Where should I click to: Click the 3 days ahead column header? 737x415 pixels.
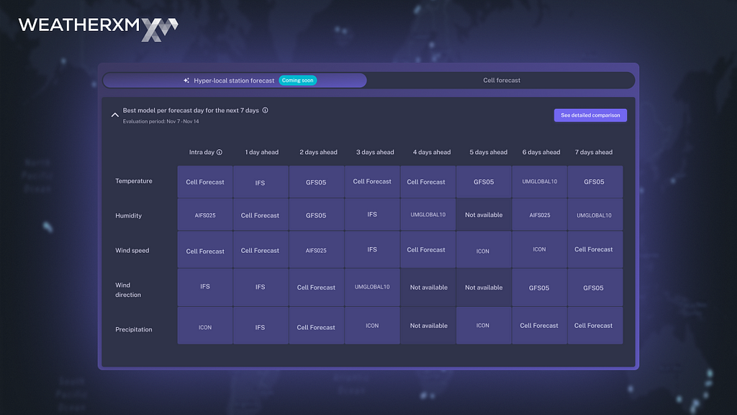(x=374, y=152)
